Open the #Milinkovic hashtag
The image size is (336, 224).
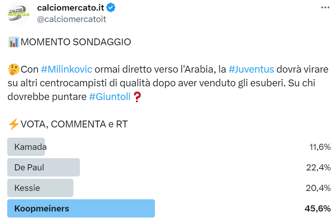pos(67,69)
